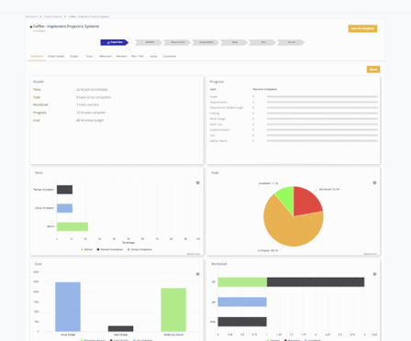Image resolution: width=411 pixels, height=341 pixels.
Task: Toggle Planned Completion series in Time legend
Action: pyautogui.click(x=110, y=249)
